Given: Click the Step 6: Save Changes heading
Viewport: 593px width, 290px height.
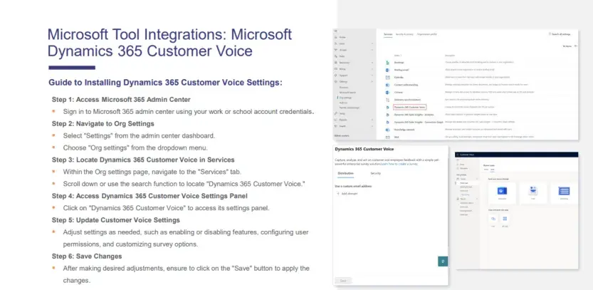Looking at the screenshot, I should 87,257.
